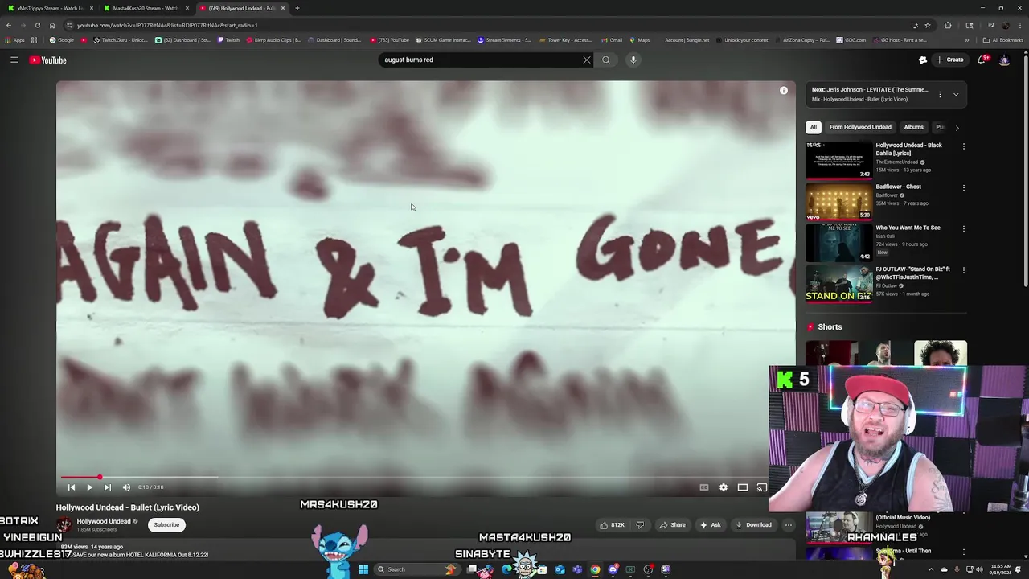Screen dimensions: 1029x579
Task: Open the All Bookmarks folder
Action: [x=1003, y=40]
